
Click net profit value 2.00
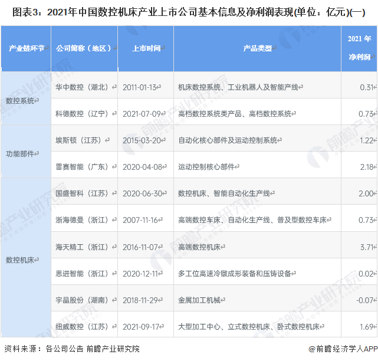pyautogui.click(x=366, y=193)
